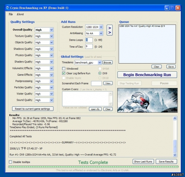
Task: Expand Sound Quality dropdown
Action: (51, 100)
